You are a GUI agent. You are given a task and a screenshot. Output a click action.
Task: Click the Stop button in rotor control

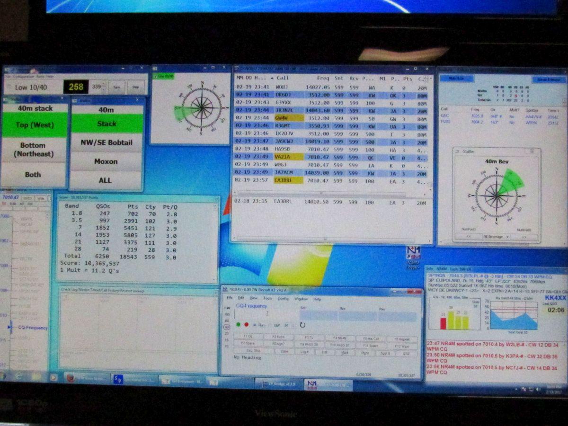point(136,87)
